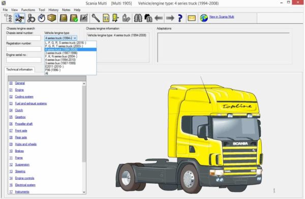The height and width of the screenshot is (199, 305).
Task: Open help via blue question mark
Action: coord(180,18)
